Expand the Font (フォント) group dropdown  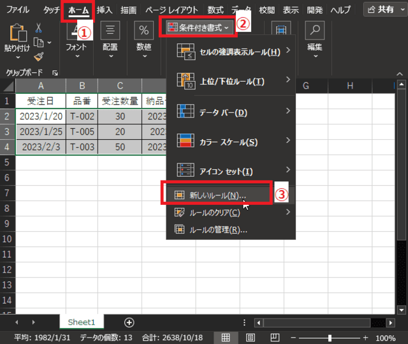(76, 38)
